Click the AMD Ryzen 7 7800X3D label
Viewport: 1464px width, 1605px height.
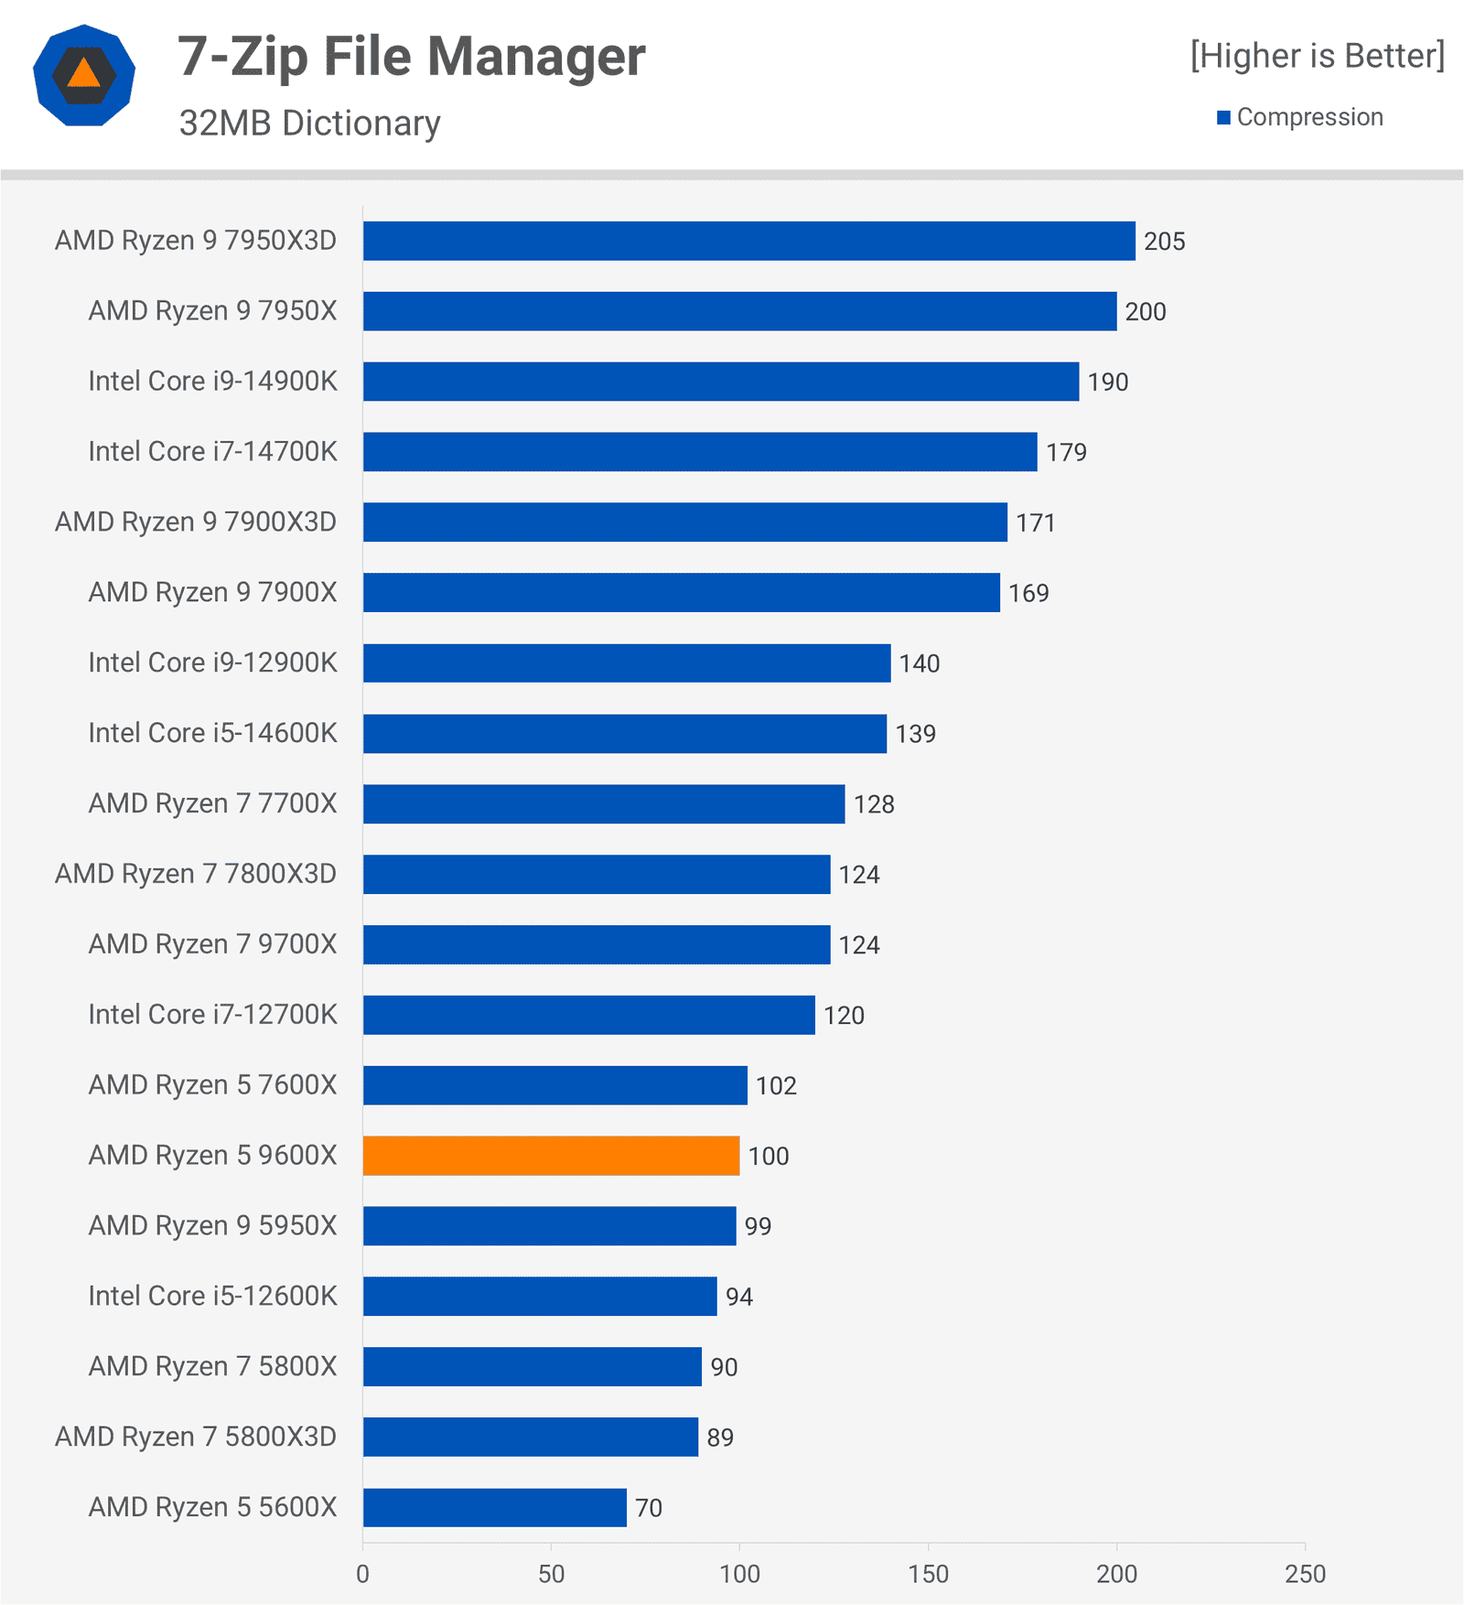point(196,874)
